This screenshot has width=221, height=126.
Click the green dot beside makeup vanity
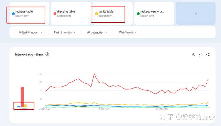(138, 14)
